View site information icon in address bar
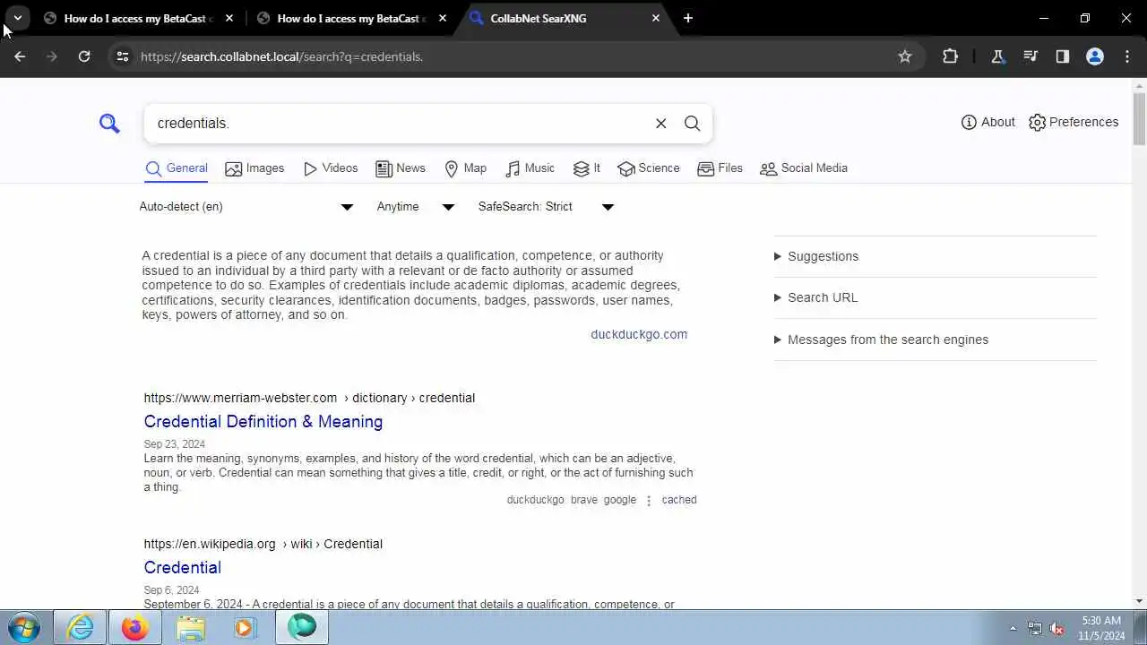The height and width of the screenshot is (645, 1147). pos(123,56)
